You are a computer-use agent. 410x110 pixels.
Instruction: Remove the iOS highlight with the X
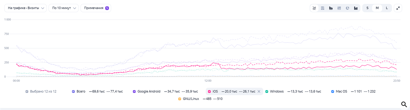259,91
